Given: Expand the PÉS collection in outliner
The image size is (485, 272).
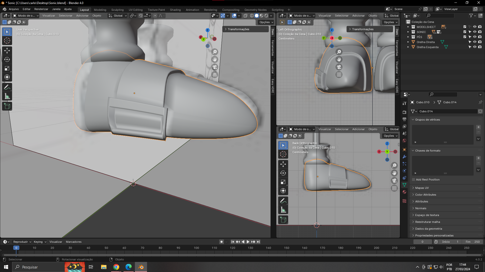Looking at the screenshot, I should [408, 37].
